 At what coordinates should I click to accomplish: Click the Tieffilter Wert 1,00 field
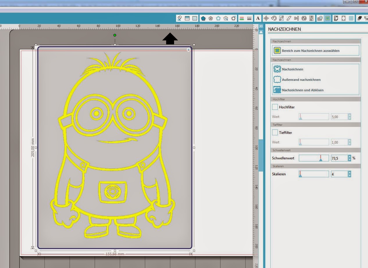[x=339, y=142]
